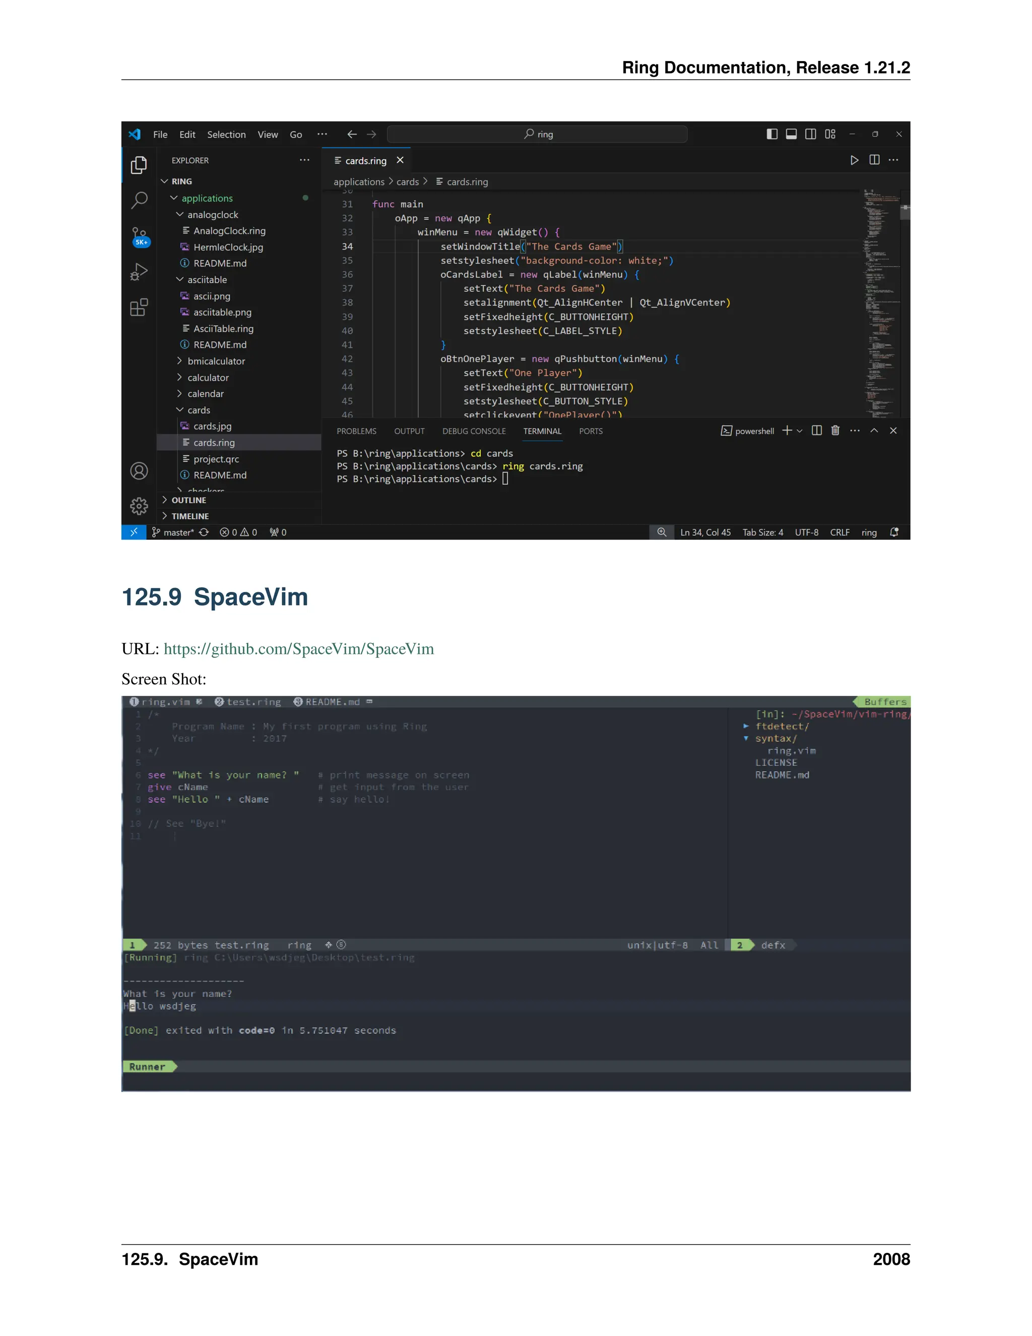Screen dimensions: 1032x1336
Task: Expand the OUTLINE section
Action: tap(188, 501)
